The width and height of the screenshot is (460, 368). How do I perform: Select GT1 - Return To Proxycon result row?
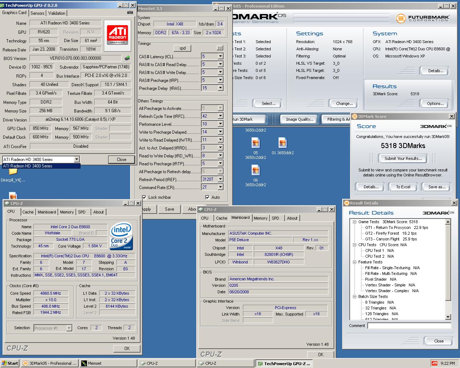tap(396, 227)
